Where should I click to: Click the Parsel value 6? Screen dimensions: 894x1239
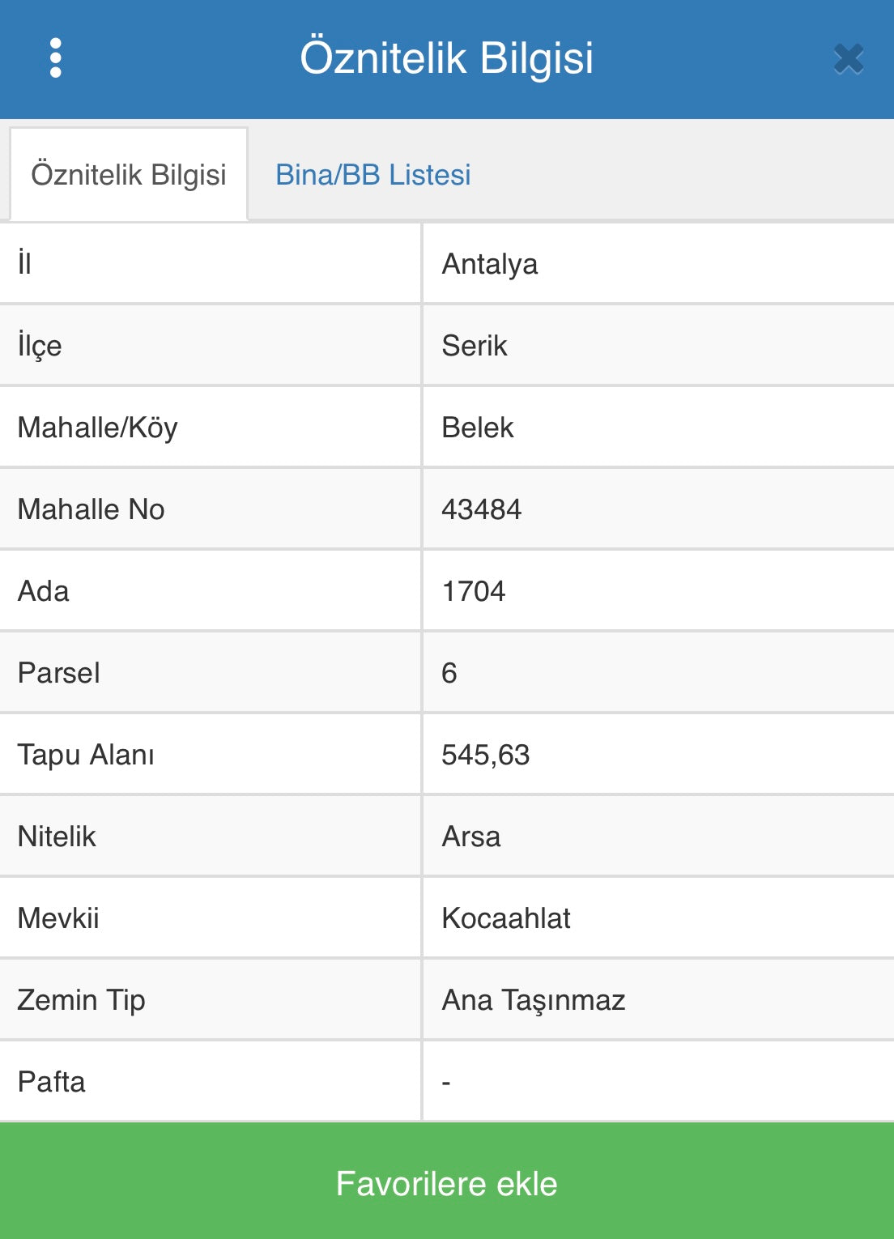pyautogui.click(x=449, y=673)
